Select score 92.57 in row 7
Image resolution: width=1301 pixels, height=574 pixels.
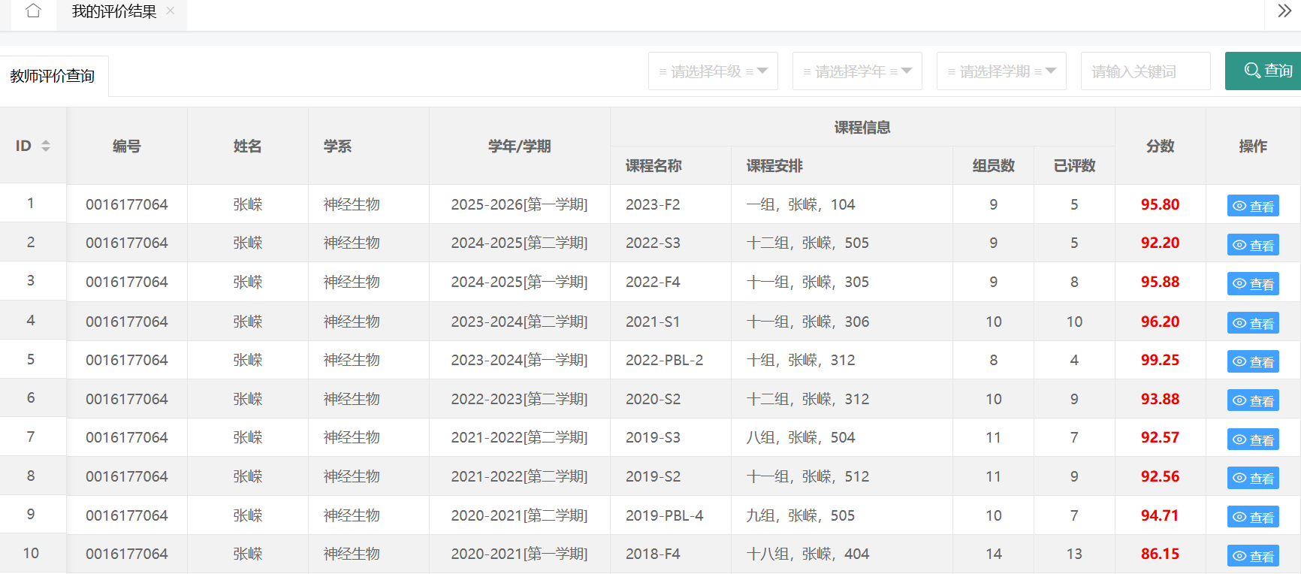1161,437
